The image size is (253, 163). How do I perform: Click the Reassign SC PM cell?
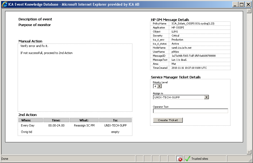click(84, 125)
